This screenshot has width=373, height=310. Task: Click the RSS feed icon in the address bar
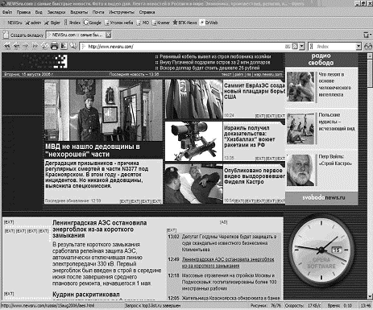click(x=295, y=46)
